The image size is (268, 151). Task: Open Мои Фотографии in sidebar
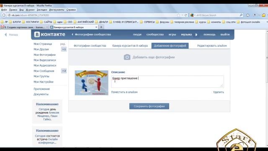click(44, 55)
